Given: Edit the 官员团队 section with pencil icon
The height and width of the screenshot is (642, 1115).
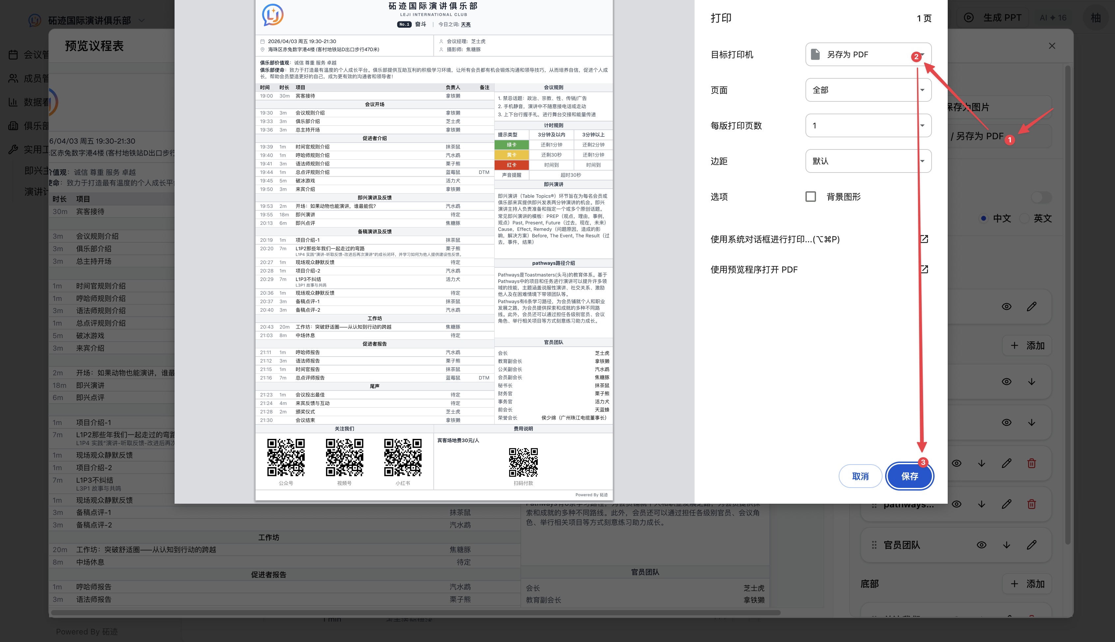Looking at the screenshot, I should [1031, 545].
